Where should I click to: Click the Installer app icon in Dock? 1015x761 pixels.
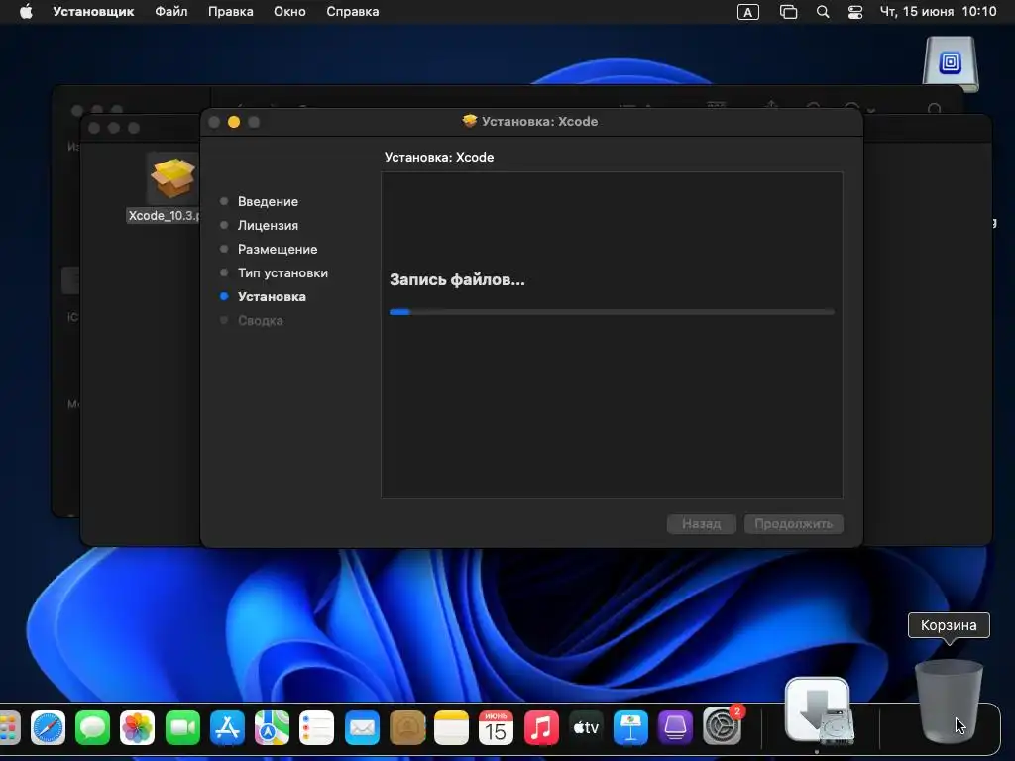819,710
